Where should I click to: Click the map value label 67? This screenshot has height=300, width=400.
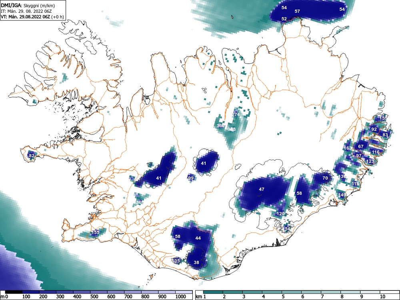361,146
